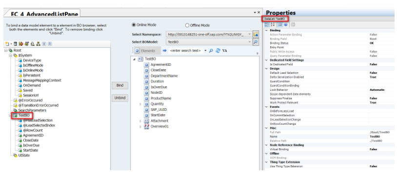Select ProductName in the BO browser
Image resolution: width=397 pixels, height=181 pixels.
point(161,99)
